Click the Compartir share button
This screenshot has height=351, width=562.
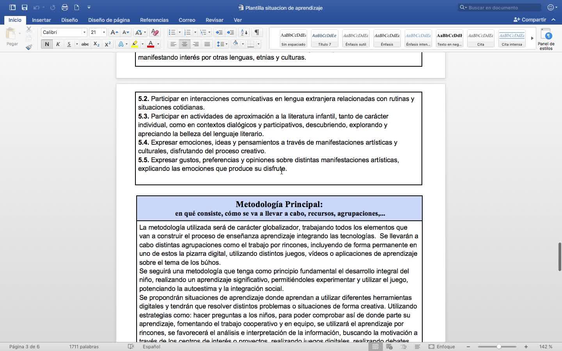[x=530, y=19]
